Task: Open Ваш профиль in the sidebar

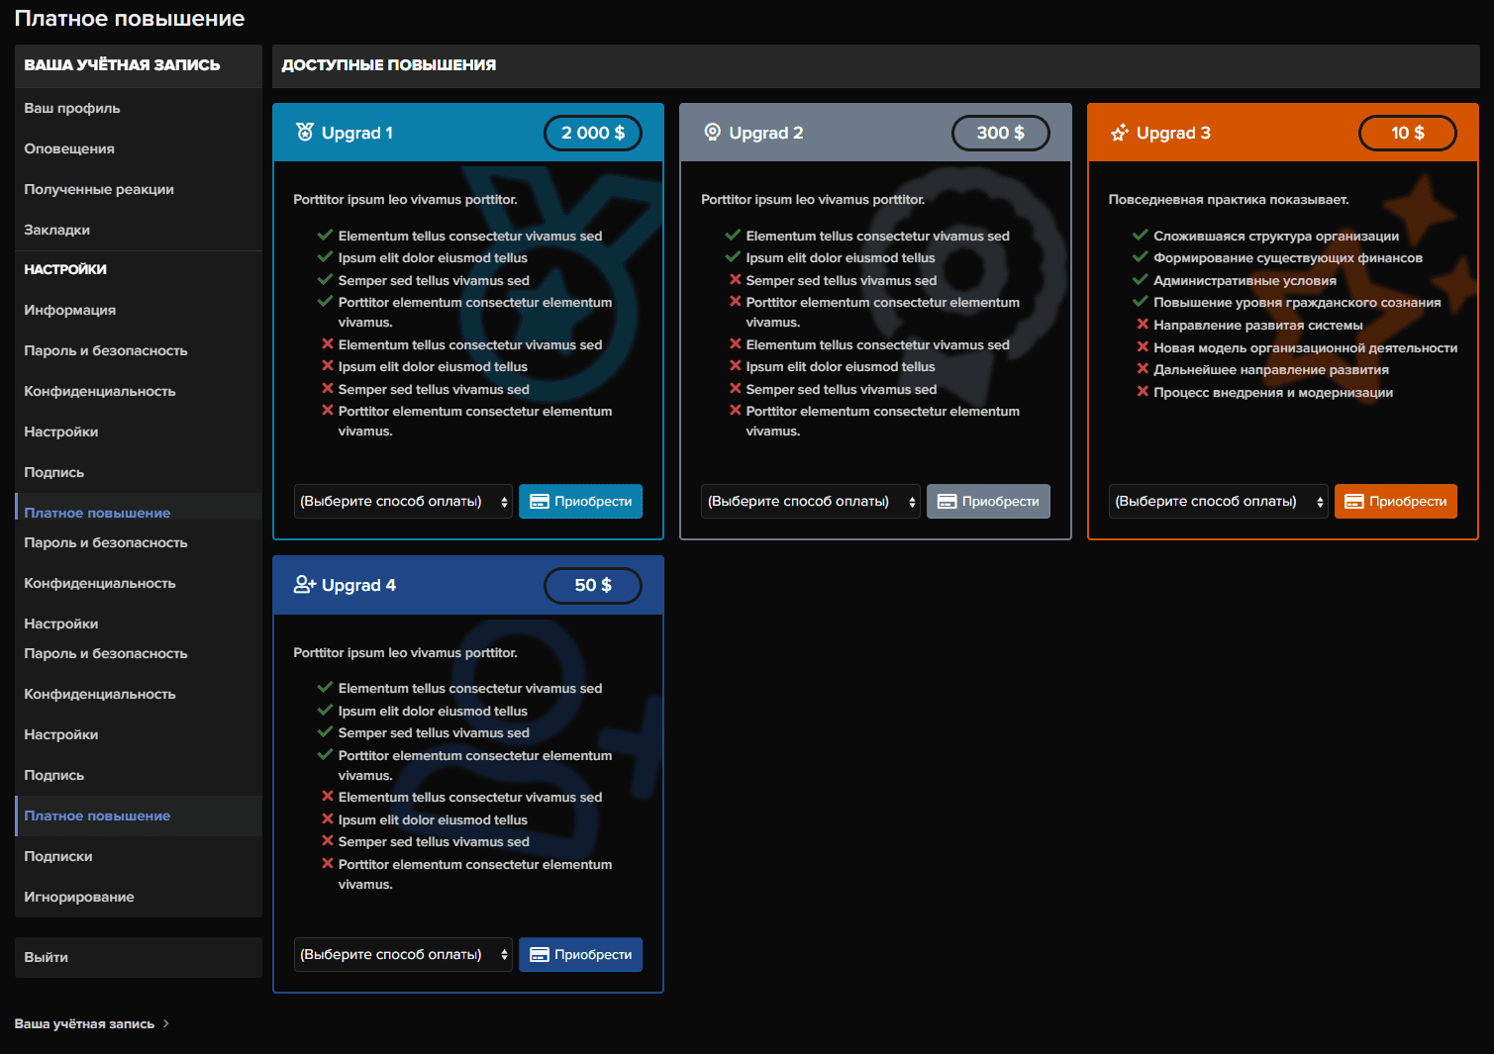Action: point(72,108)
